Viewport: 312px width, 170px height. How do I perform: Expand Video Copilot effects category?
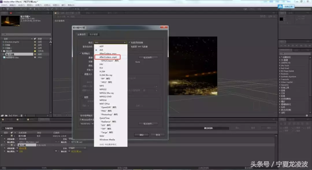(x=280, y=82)
